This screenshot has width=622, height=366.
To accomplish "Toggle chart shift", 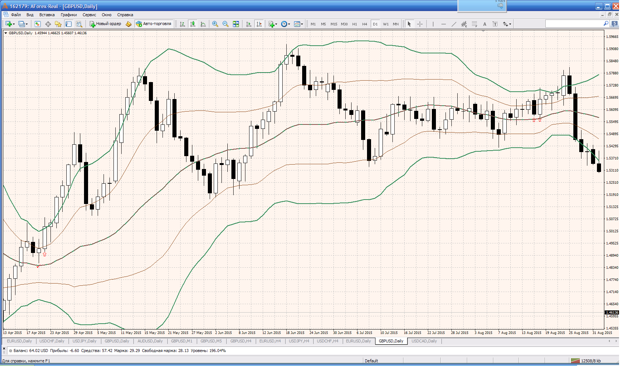I will 259,24.
